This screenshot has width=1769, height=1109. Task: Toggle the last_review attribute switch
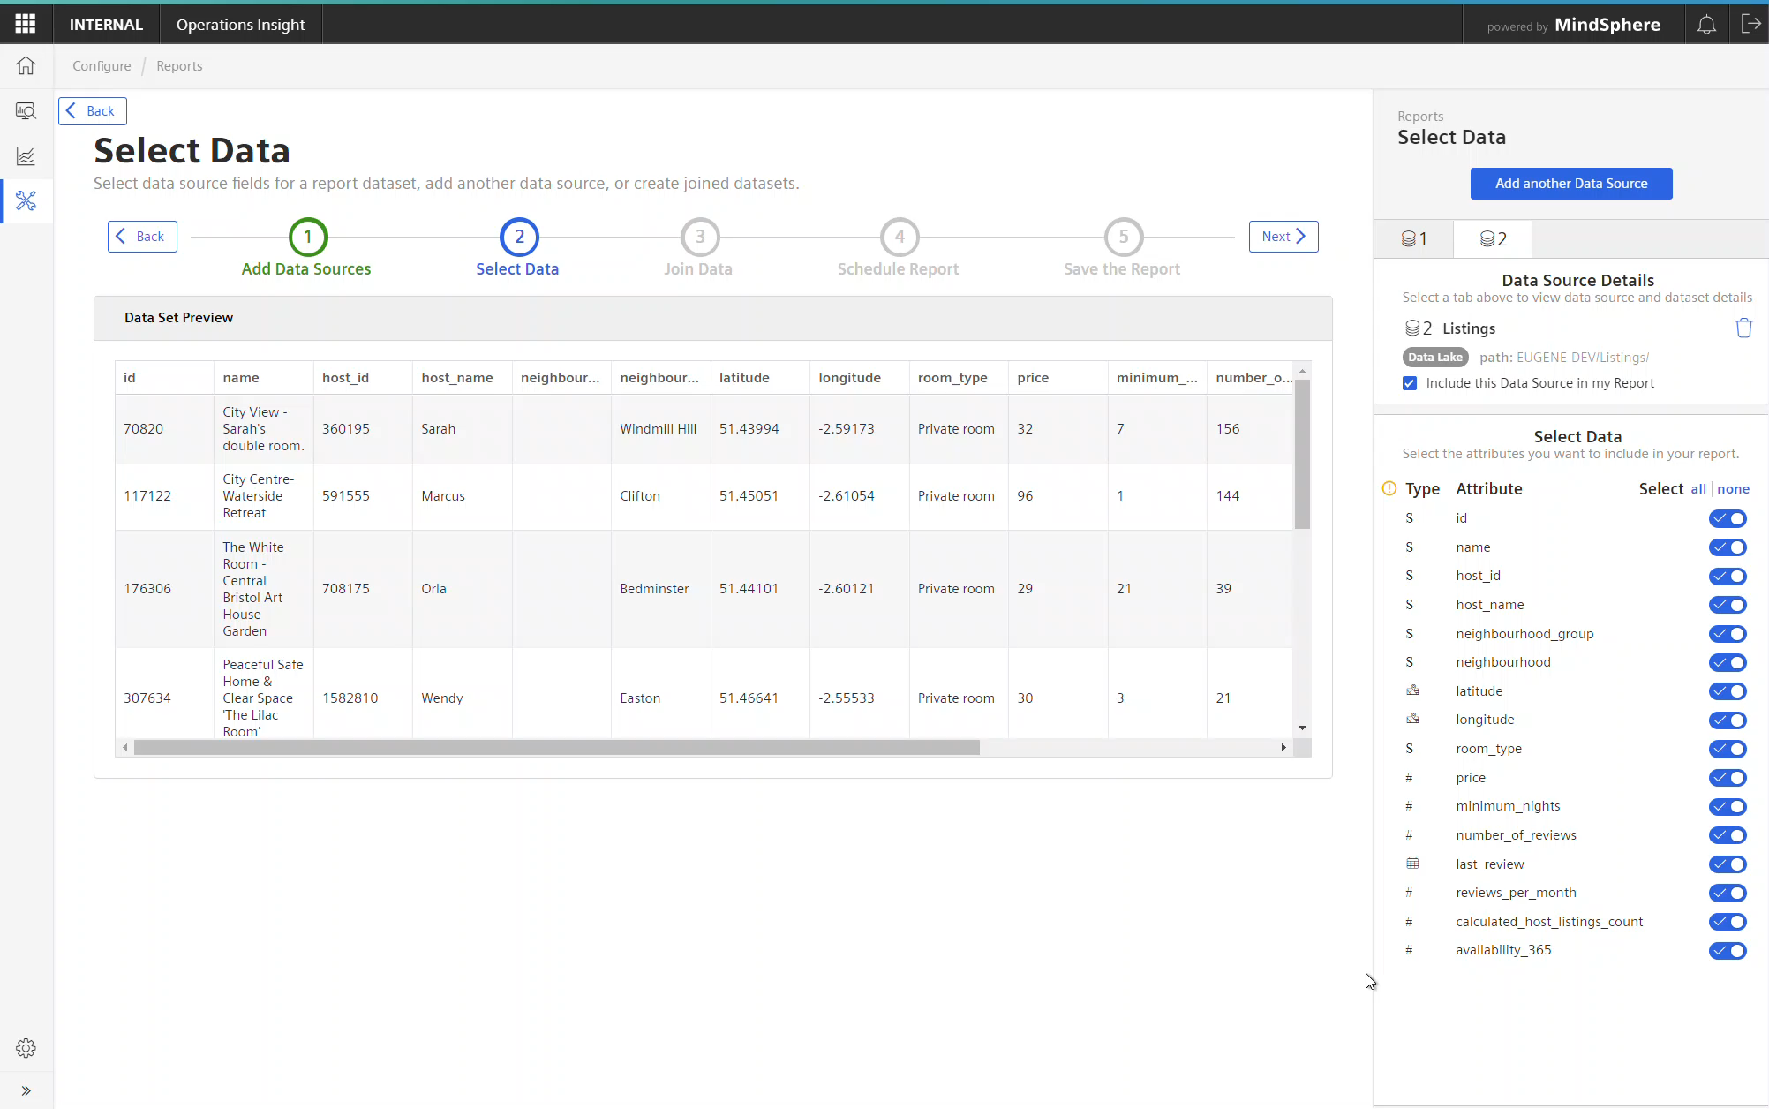coord(1728,864)
